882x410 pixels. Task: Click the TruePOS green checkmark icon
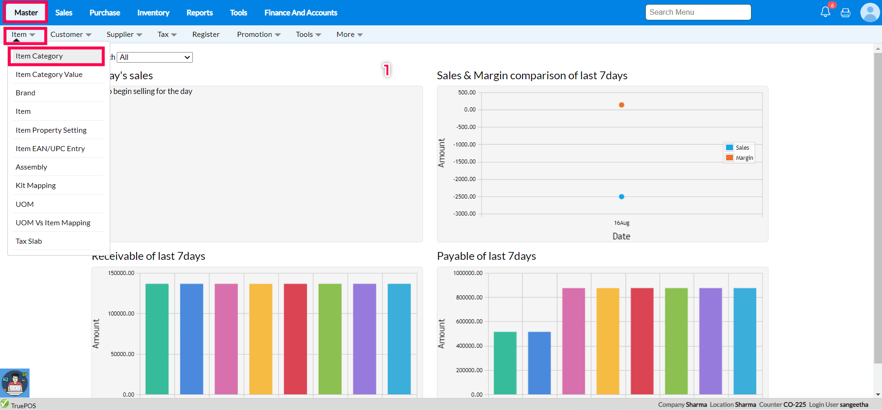pyautogui.click(x=5, y=404)
